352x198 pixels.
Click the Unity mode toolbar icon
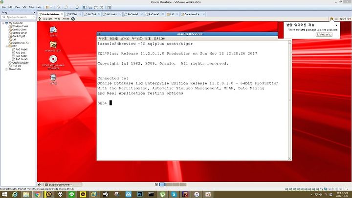[x=102, y=7]
